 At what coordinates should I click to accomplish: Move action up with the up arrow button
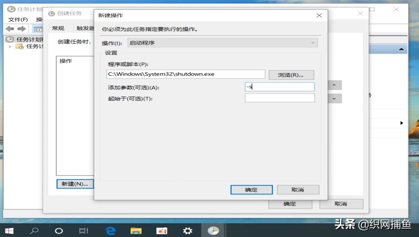pyautogui.click(x=335, y=85)
